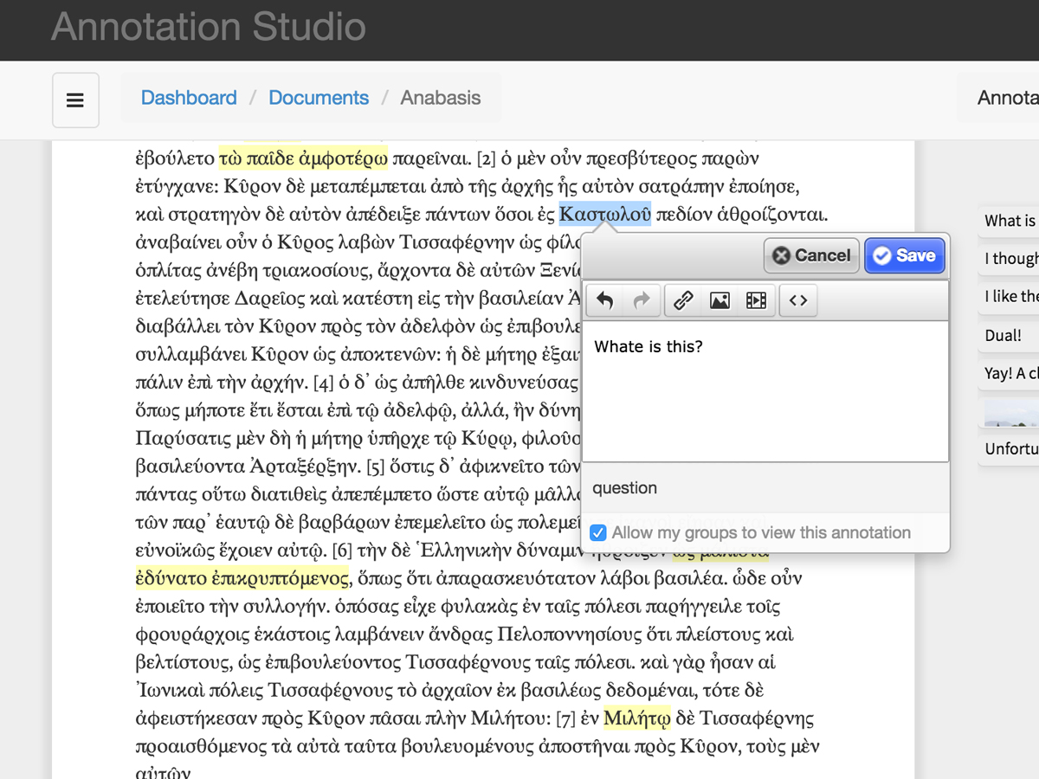Go to Dashboard breadcrumb link

pos(189,98)
